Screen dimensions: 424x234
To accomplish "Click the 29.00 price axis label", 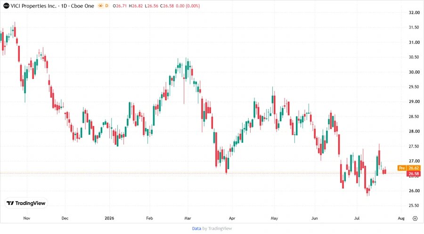I will [x=414, y=101].
